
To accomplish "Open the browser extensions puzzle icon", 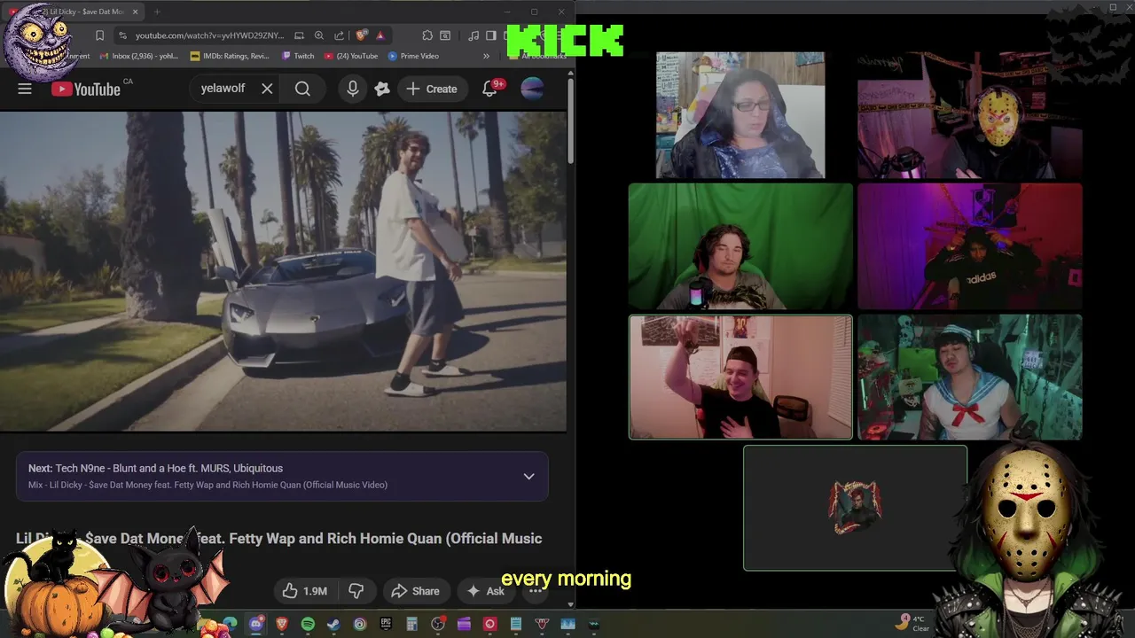I will click(x=427, y=35).
